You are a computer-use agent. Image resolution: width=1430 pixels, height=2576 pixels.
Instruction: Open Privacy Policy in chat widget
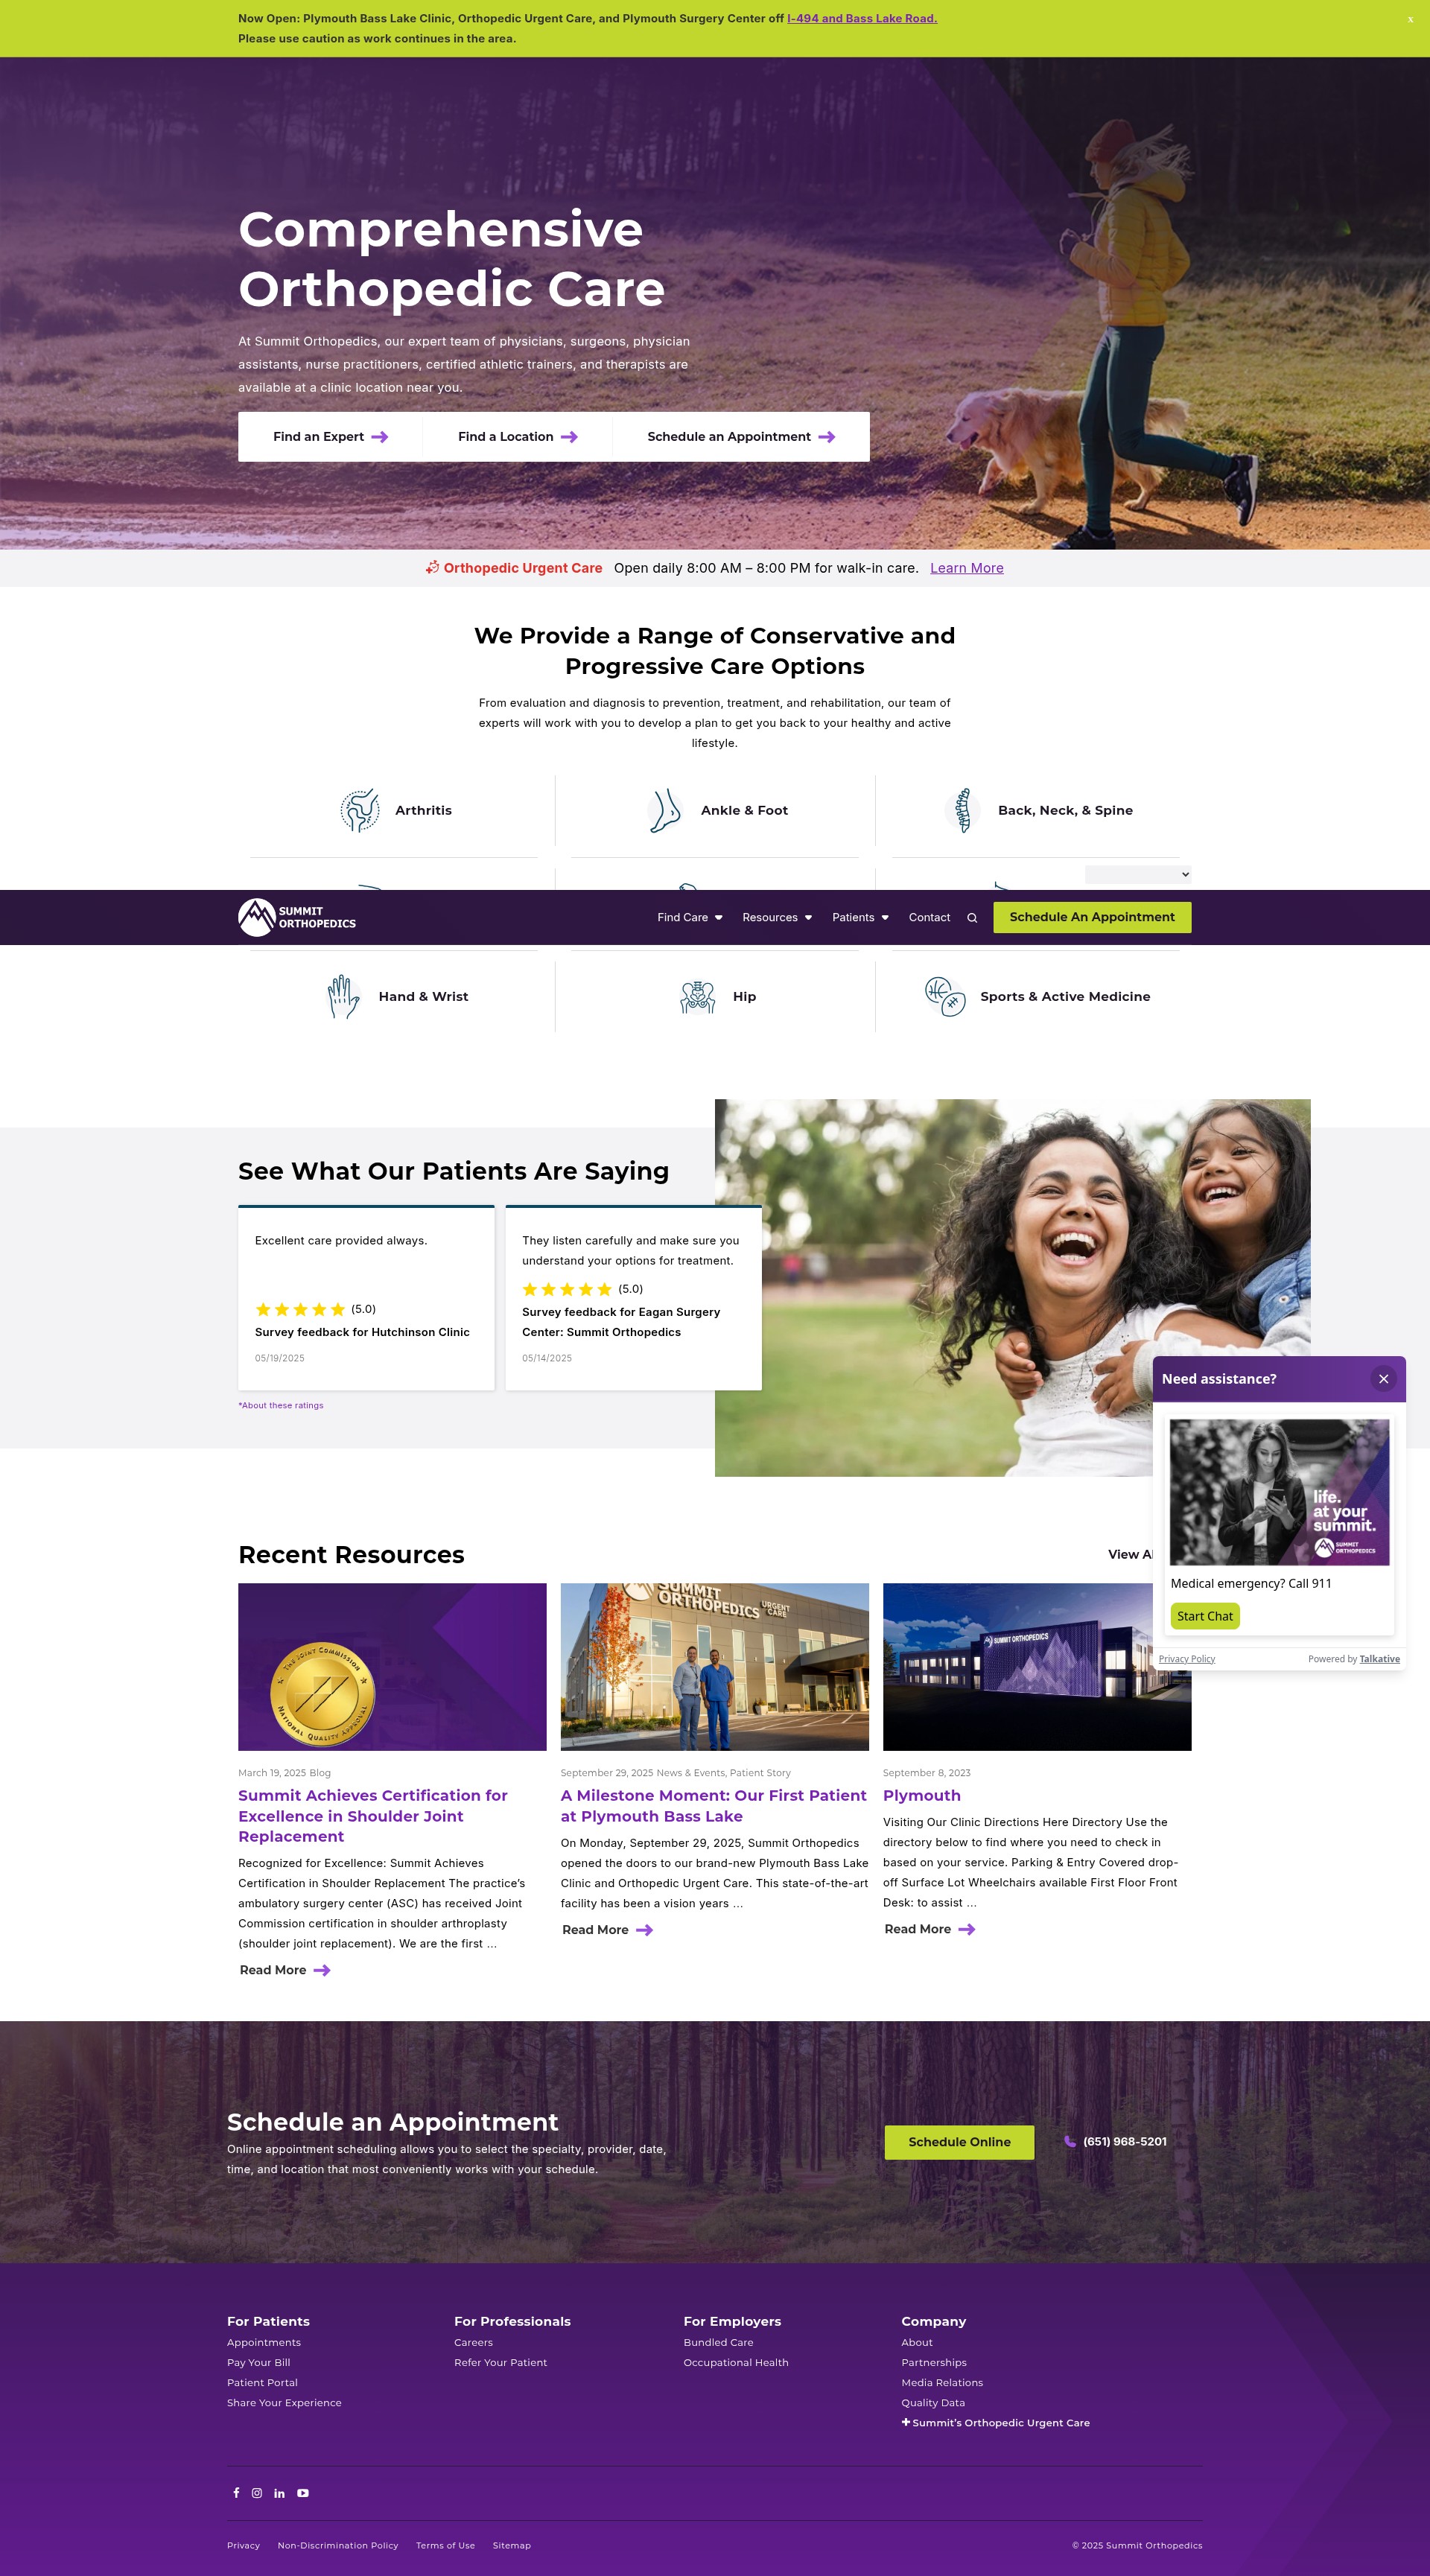tap(1187, 1658)
